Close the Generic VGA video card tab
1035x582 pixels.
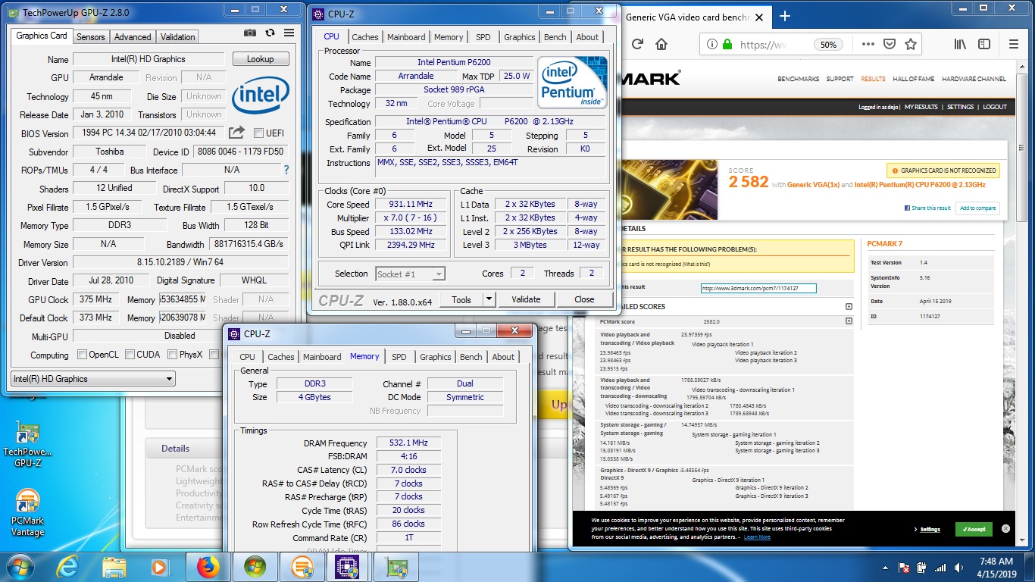point(760,17)
